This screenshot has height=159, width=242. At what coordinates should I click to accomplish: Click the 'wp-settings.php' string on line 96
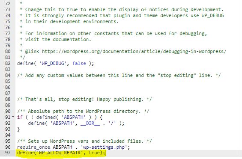pos(104,147)
